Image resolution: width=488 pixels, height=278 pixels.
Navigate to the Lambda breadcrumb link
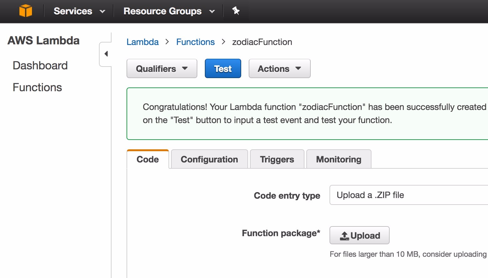point(143,42)
